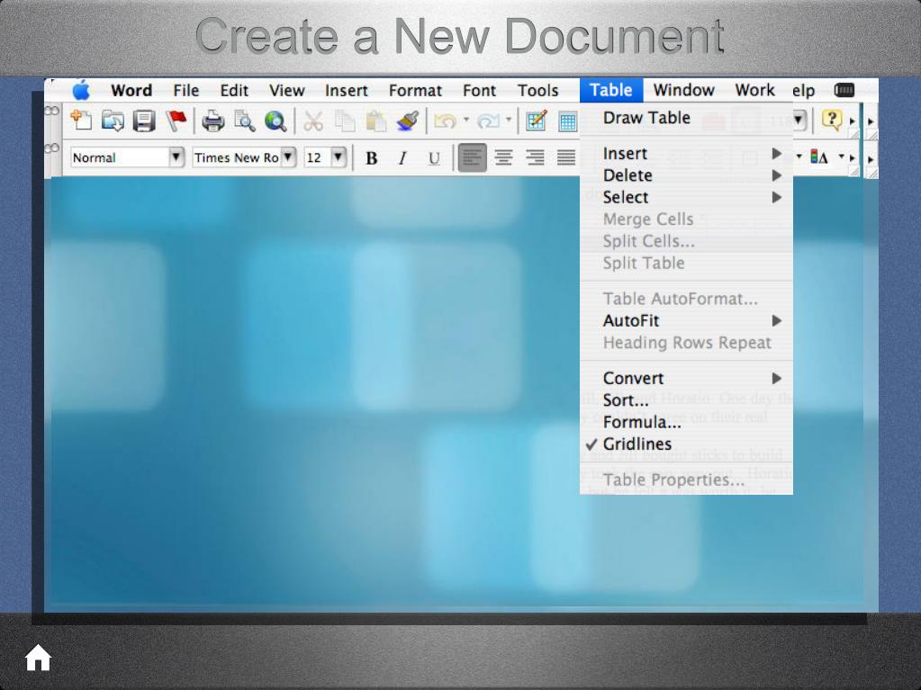This screenshot has width=921, height=690.
Task: Copy with the two-pages icon
Action: (x=345, y=121)
